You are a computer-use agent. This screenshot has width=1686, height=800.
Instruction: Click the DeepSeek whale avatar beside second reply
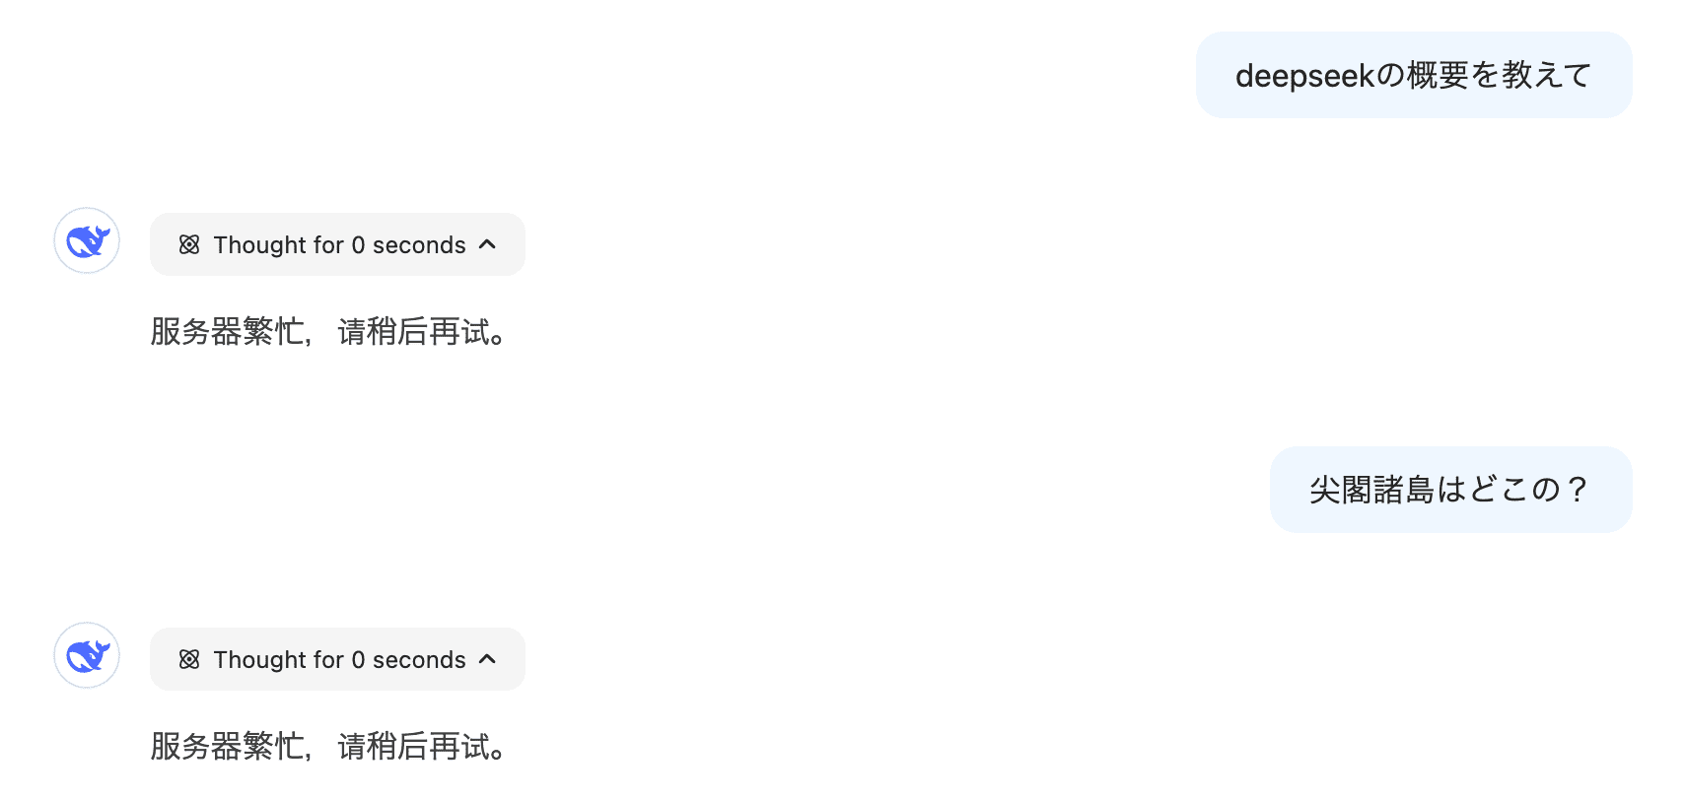point(87,655)
